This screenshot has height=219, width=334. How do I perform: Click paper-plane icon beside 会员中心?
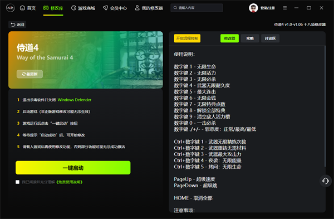click(105, 8)
